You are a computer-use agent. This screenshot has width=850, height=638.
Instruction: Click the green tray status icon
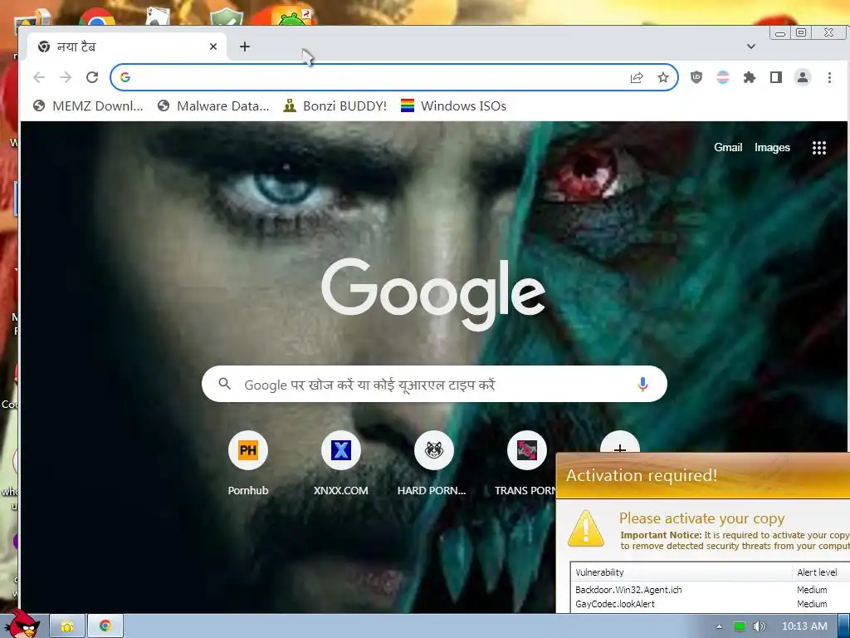(740, 626)
